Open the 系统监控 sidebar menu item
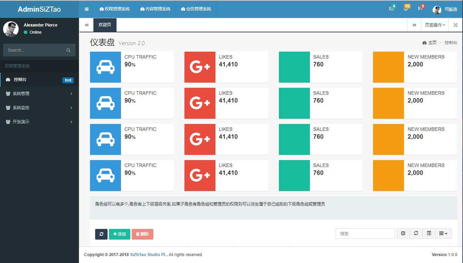 (x=39, y=108)
